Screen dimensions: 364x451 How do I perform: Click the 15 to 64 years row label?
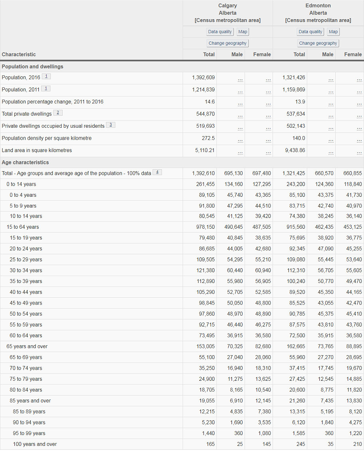pos(23,227)
